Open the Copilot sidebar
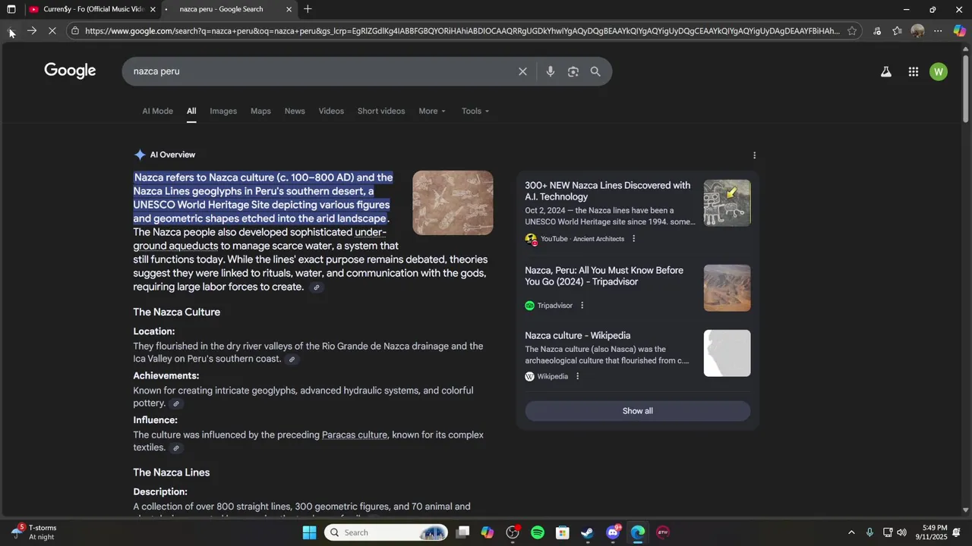 tap(959, 31)
